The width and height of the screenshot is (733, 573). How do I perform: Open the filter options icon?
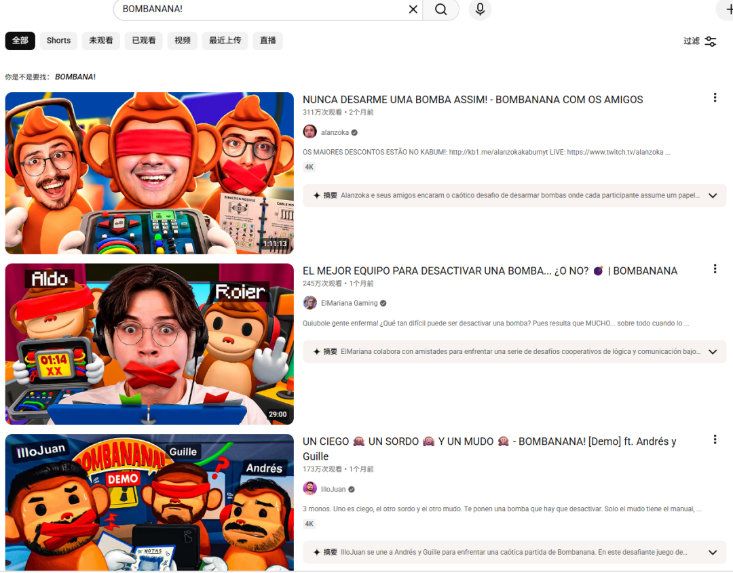711,41
